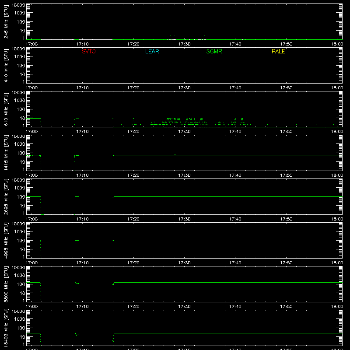Click 17:50 time label under 8800 MHz plot
Image resolution: width=350 pixels, height=350 pixels.
coord(286,307)
